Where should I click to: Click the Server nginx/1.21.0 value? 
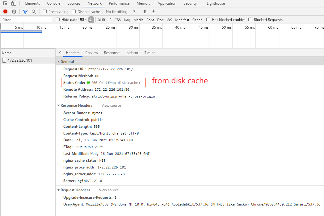pos(90,181)
